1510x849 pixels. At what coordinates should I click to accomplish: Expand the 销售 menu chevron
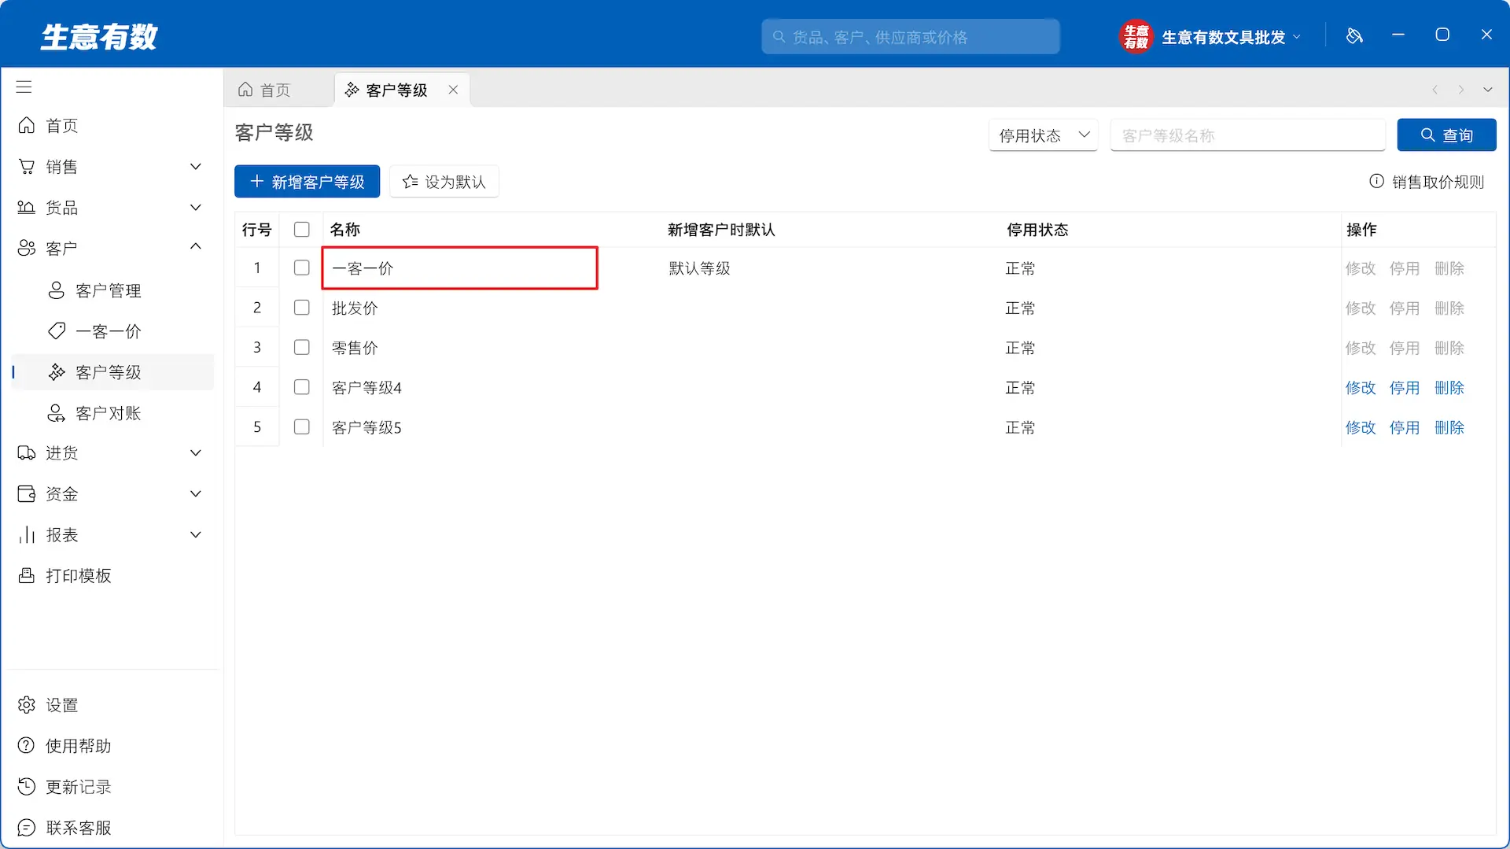point(196,166)
